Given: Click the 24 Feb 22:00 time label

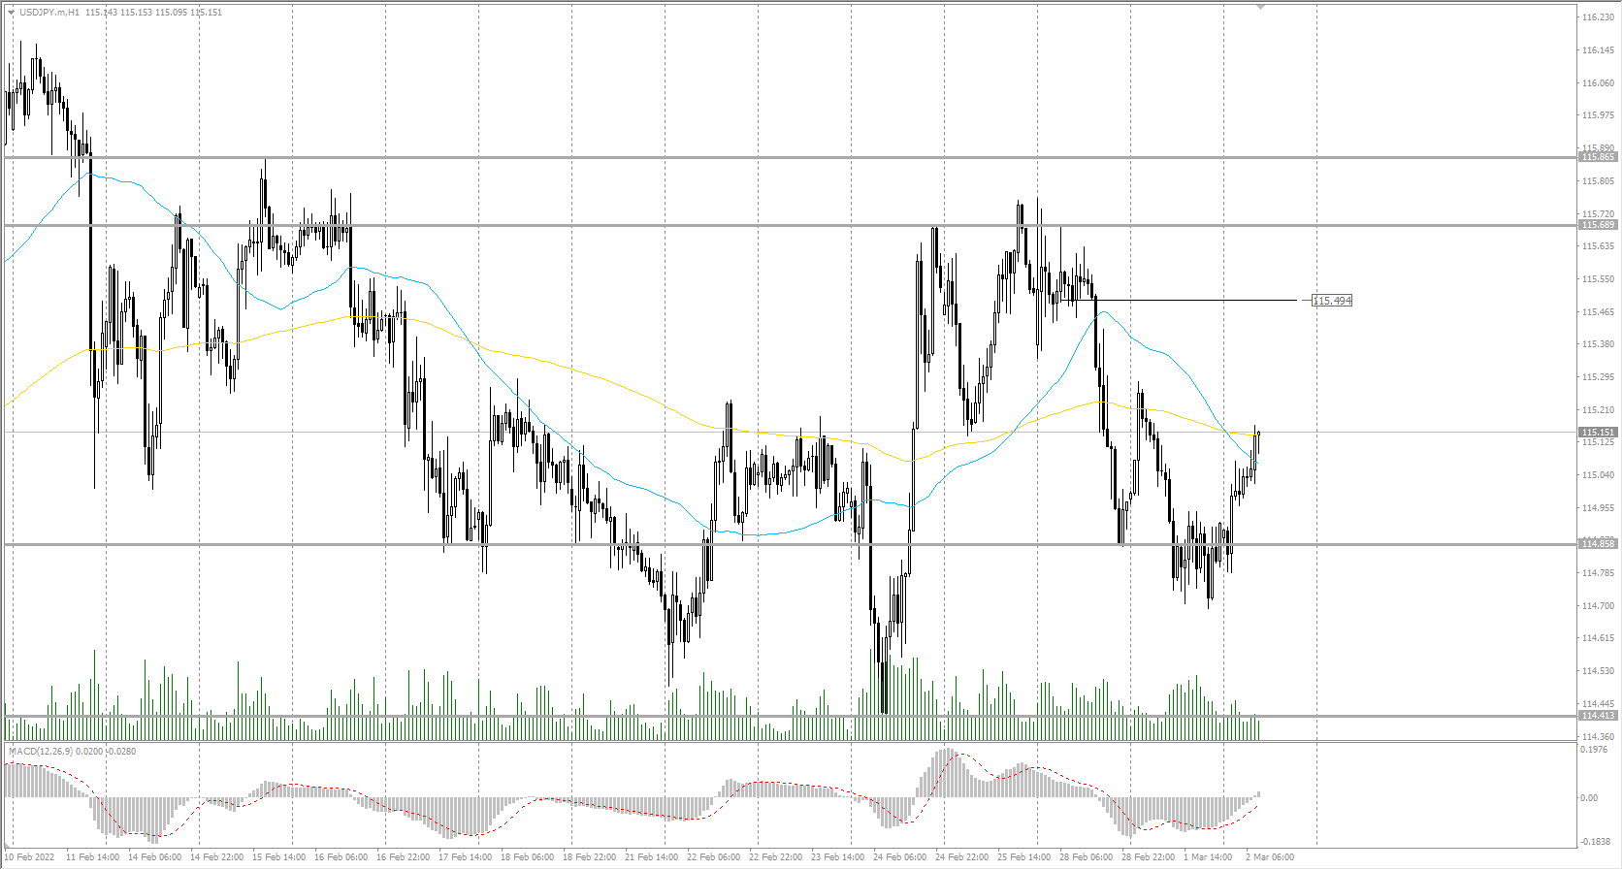Looking at the screenshot, I should coord(962,857).
